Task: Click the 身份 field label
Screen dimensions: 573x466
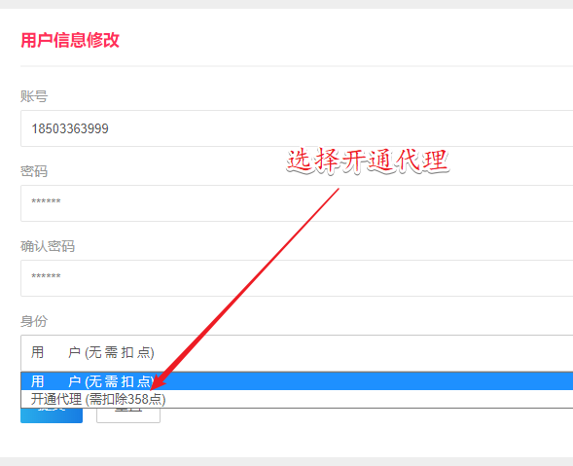Action: 34,321
